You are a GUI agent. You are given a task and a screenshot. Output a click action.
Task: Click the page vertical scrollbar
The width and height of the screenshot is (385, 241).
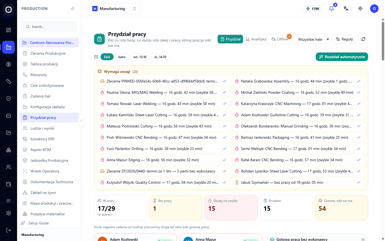click(383, 42)
